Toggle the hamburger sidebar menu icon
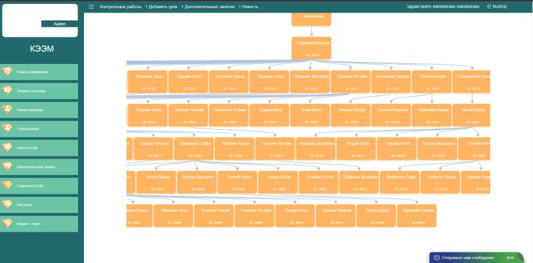533x263 pixels. point(91,7)
